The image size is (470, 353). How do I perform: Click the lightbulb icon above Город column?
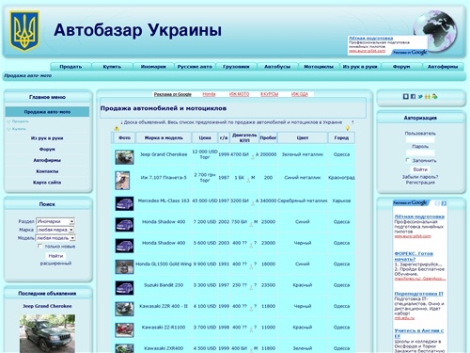(348, 128)
